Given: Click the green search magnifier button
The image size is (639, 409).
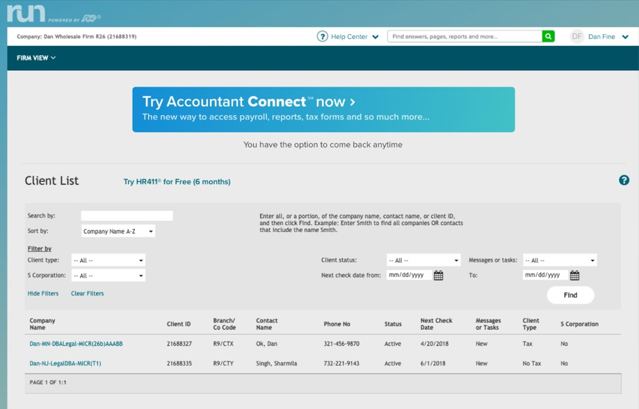Looking at the screenshot, I should coord(548,36).
